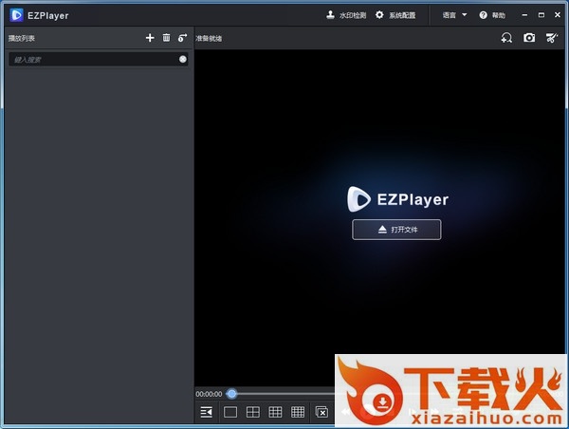The image size is (569, 429).
Task: Click the playlist play-mode icon beside the trash
Action: [182, 38]
